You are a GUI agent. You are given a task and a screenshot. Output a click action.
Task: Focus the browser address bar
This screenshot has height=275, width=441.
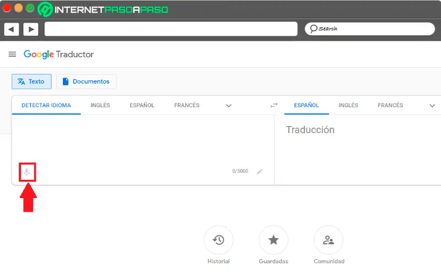click(171, 29)
